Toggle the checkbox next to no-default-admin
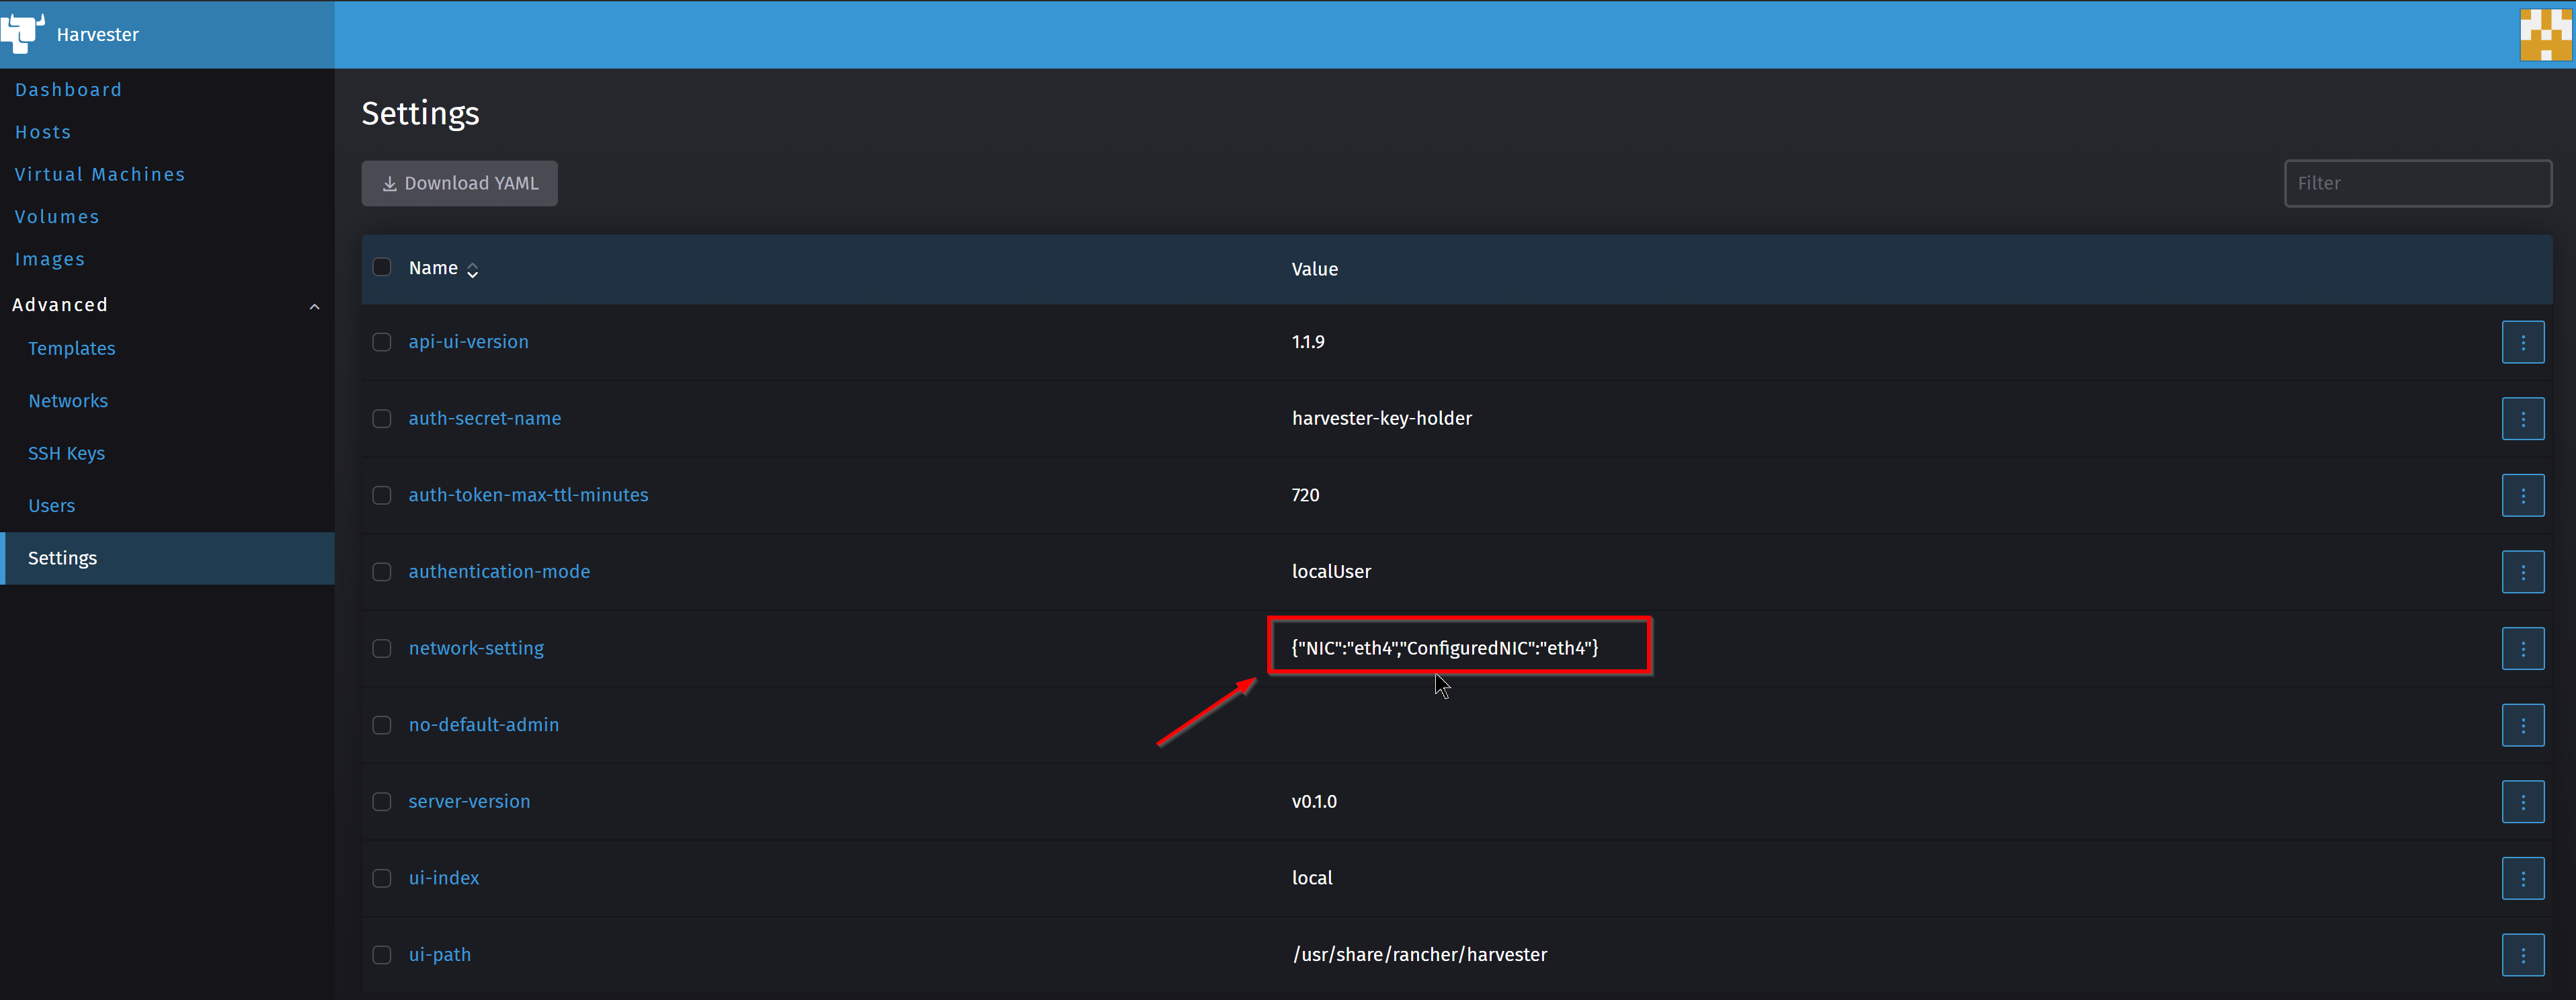 (381, 724)
